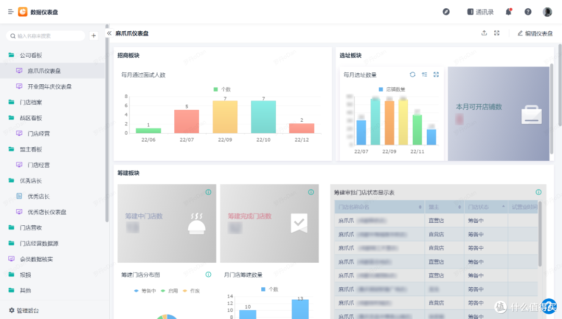Viewport: 562px width, 319px height.
Task: Click the sort icon on 每月选址数量 chart
Action: pyautogui.click(x=425, y=74)
